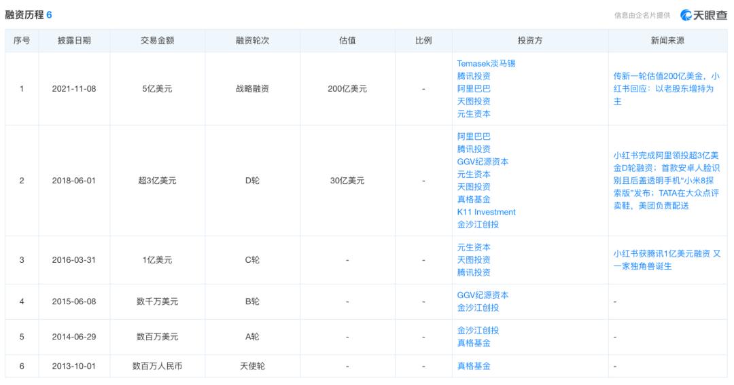
Task: Click the 新闻来源 column header
Action: [x=667, y=41]
